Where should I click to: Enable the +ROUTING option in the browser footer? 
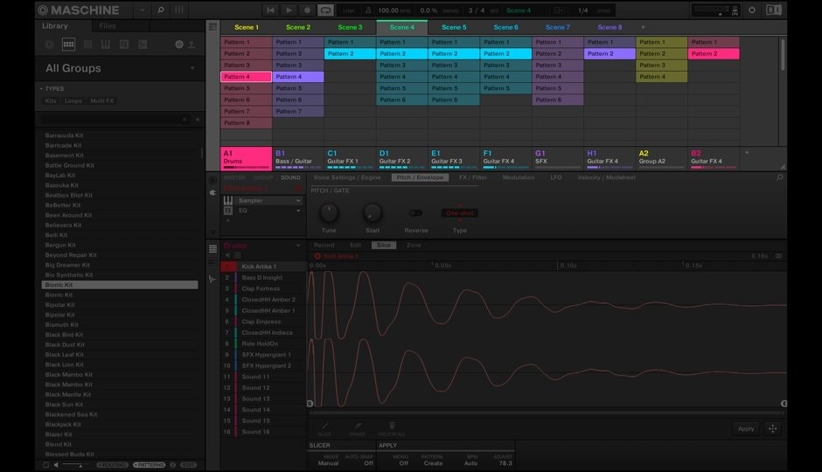tap(112, 465)
